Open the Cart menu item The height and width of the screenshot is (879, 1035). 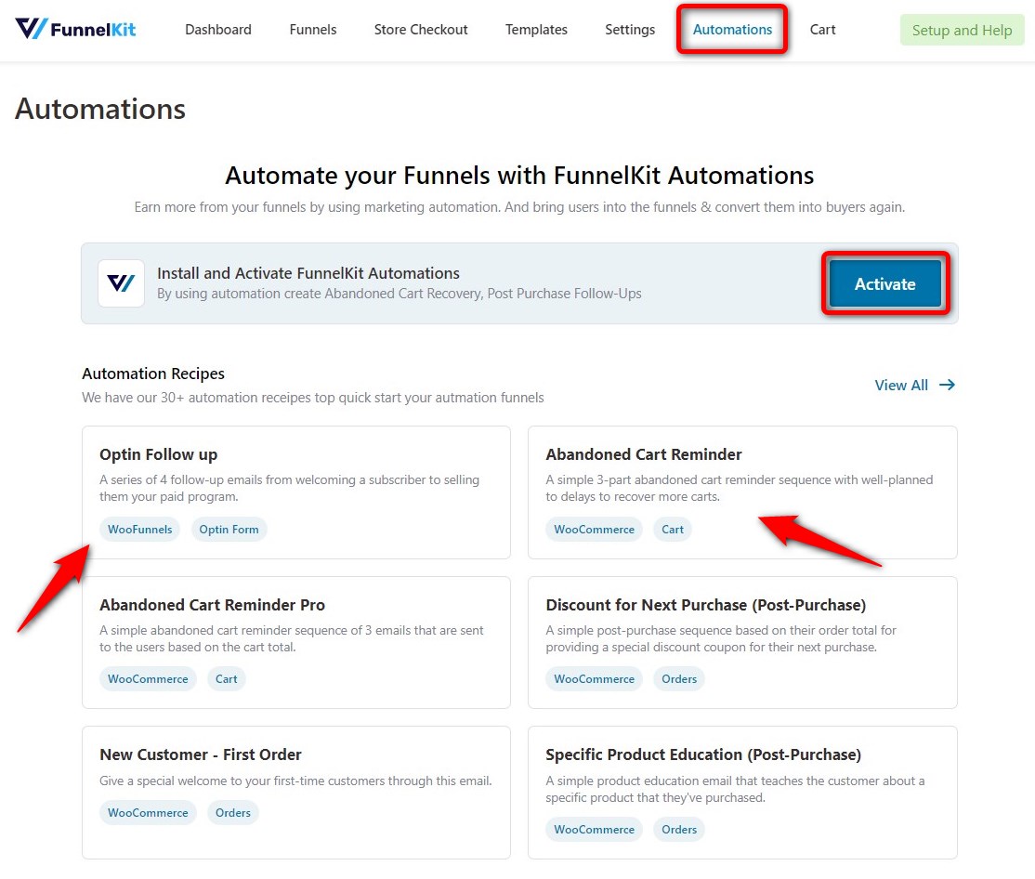pyautogui.click(x=822, y=29)
